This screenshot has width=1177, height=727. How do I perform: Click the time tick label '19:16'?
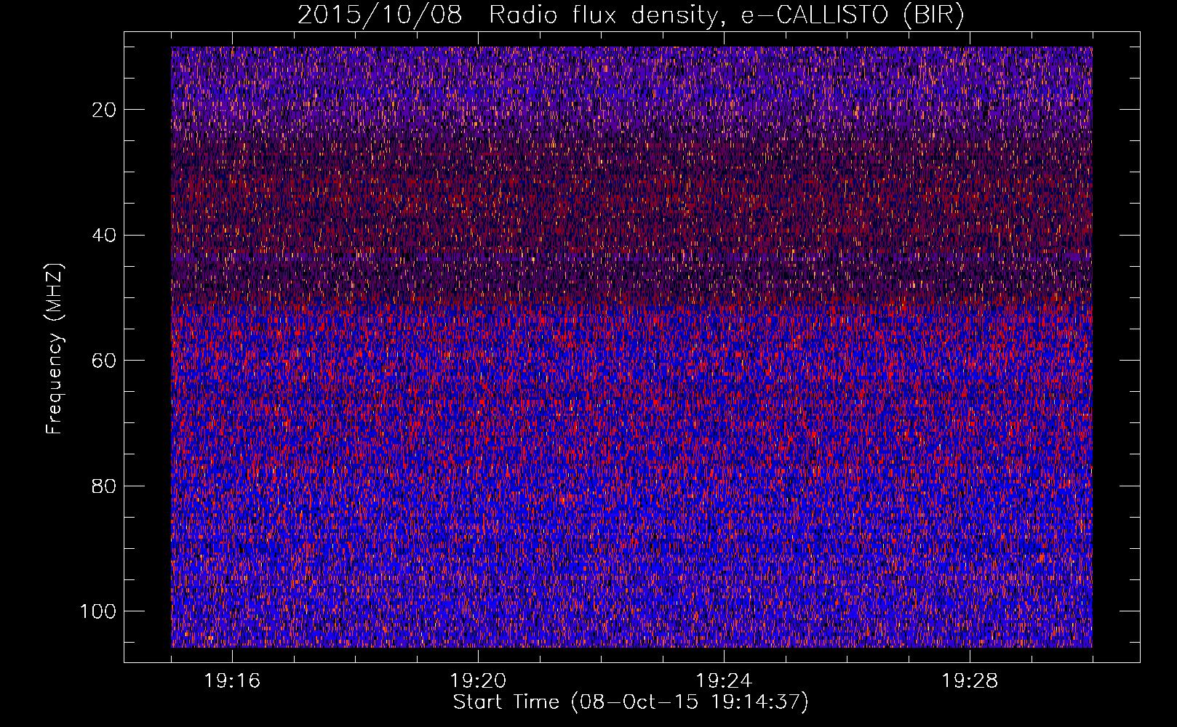click(232, 681)
